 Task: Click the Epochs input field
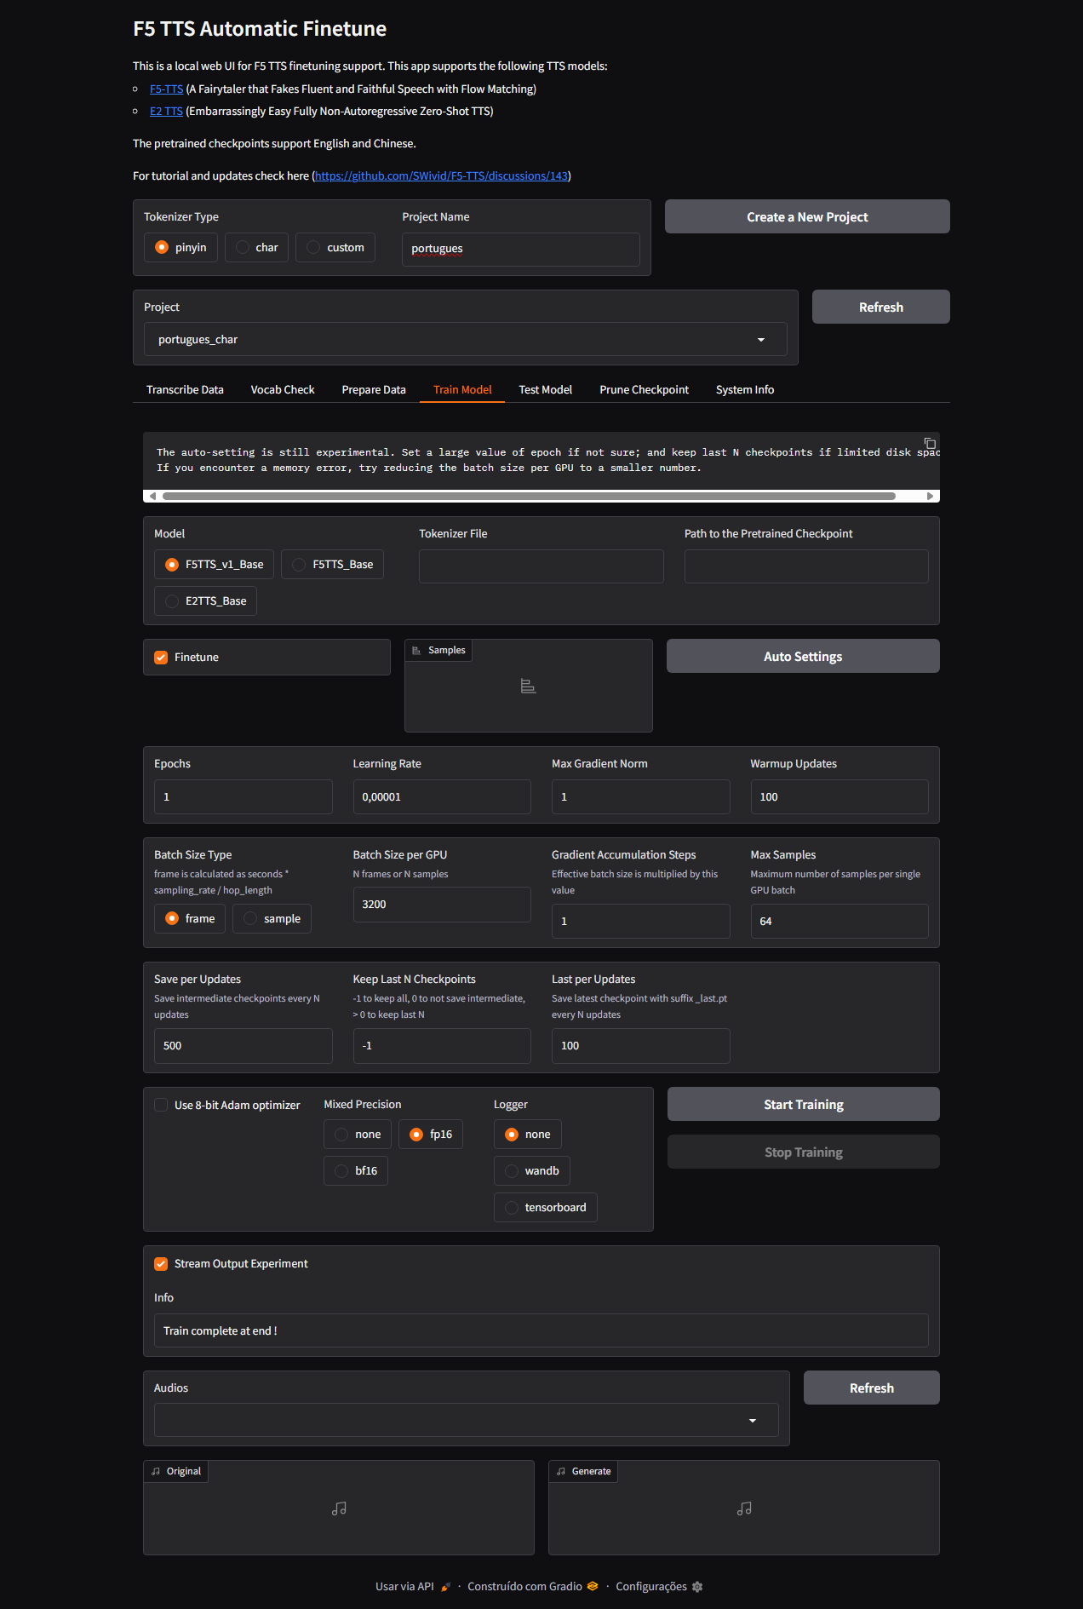point(244,796)
